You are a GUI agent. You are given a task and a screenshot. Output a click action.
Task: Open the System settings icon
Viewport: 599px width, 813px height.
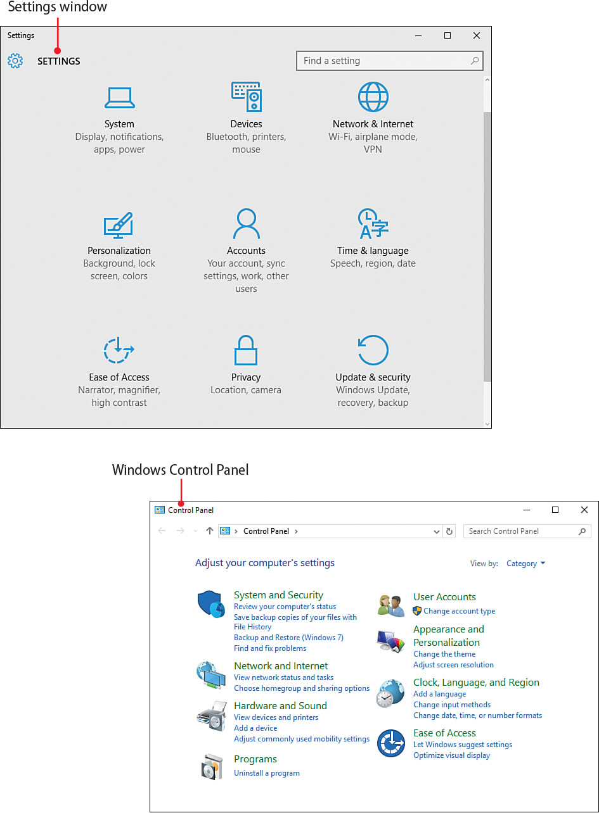pos(119,98)
